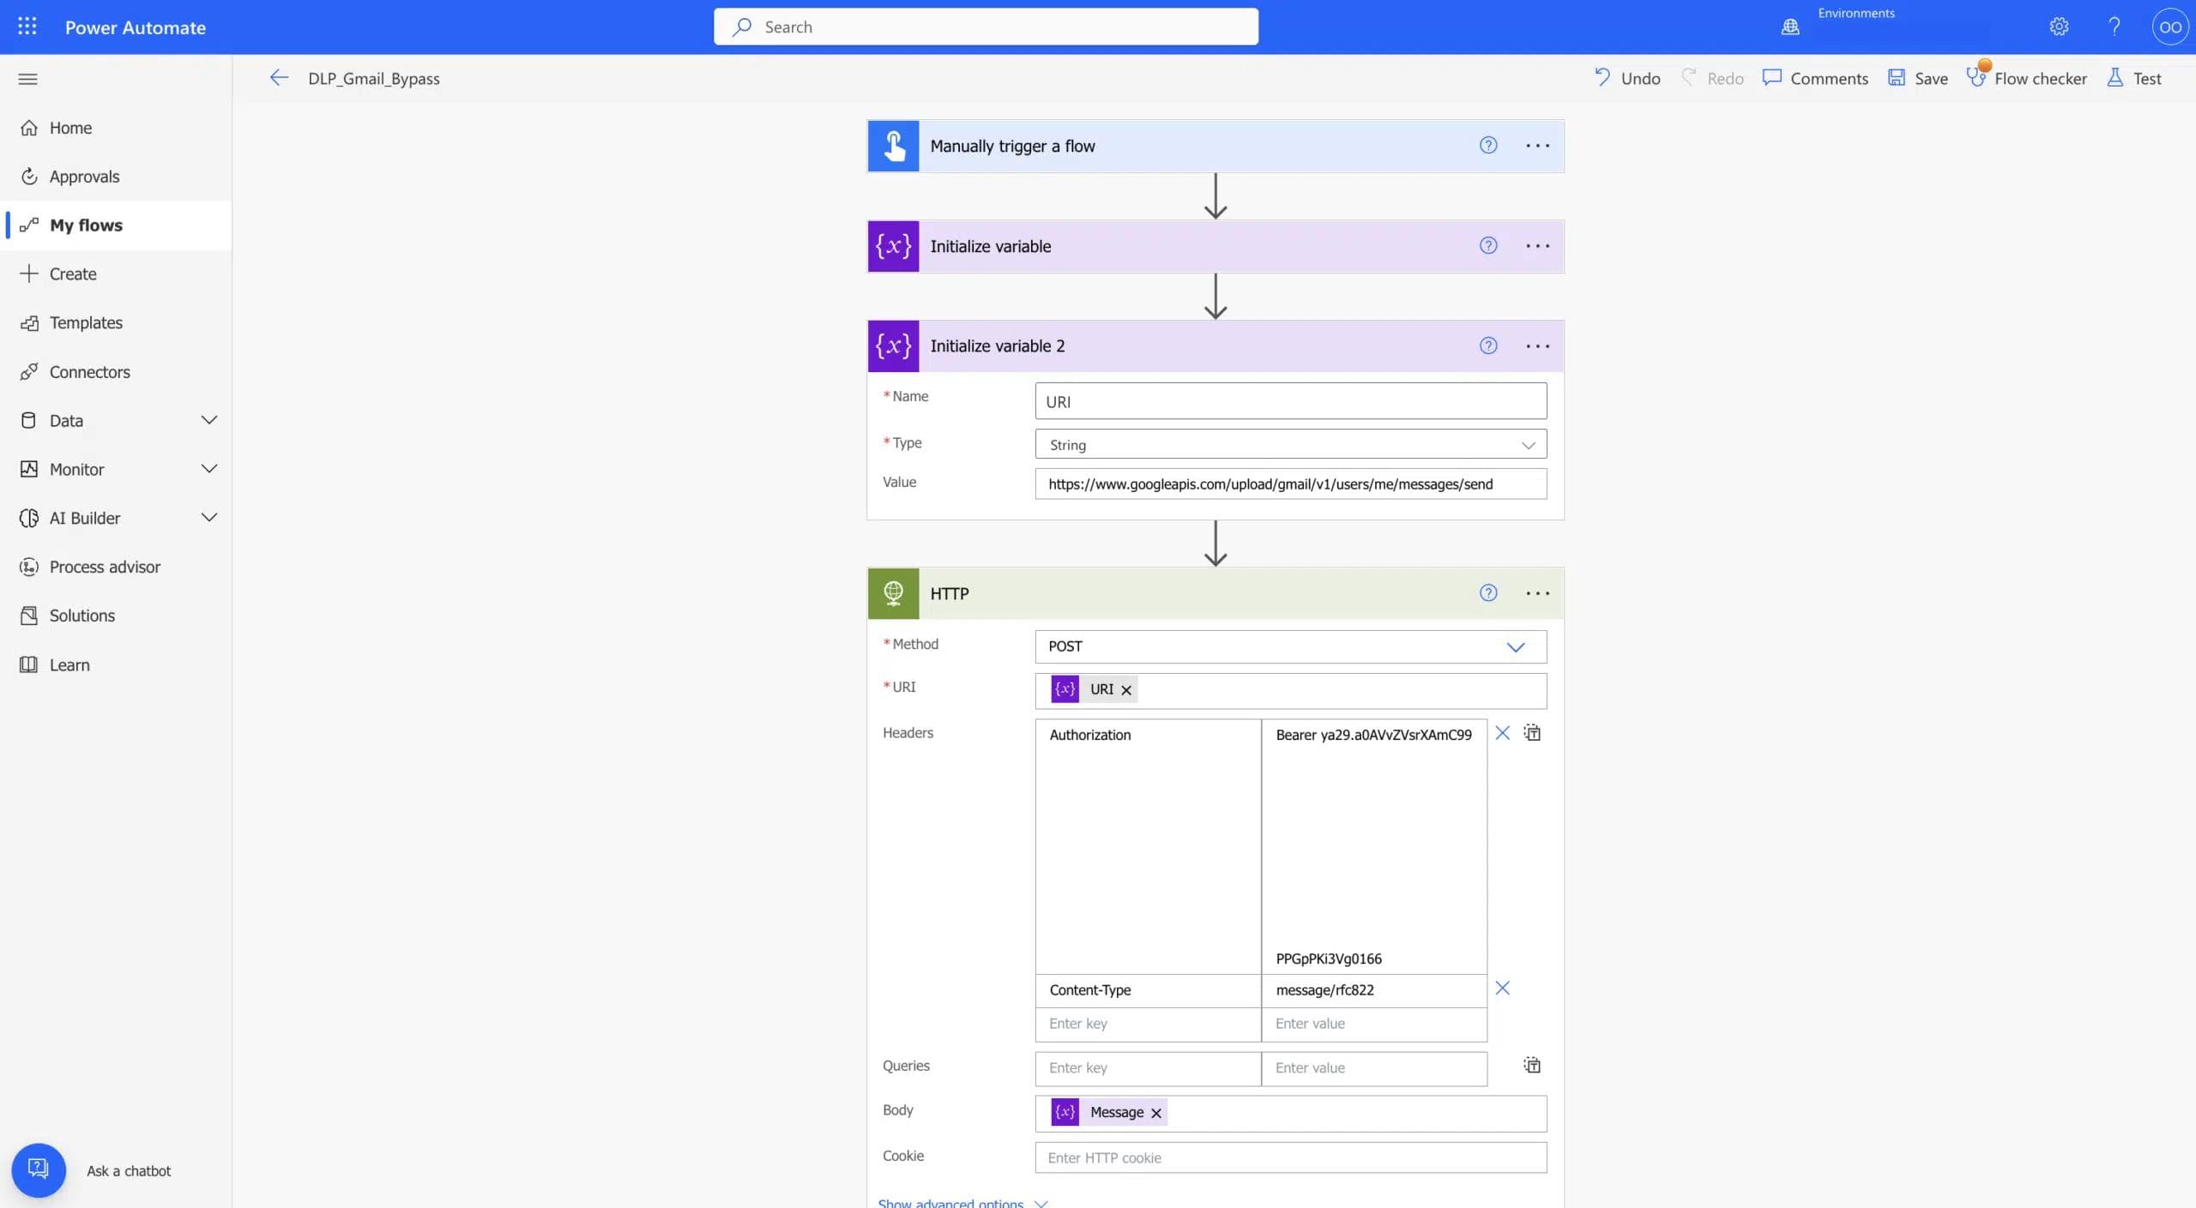Image resolution: width=2196 pixels, height=1208 pixels.
Task: Open the settings gear icon
Action: click(2059, 27)
